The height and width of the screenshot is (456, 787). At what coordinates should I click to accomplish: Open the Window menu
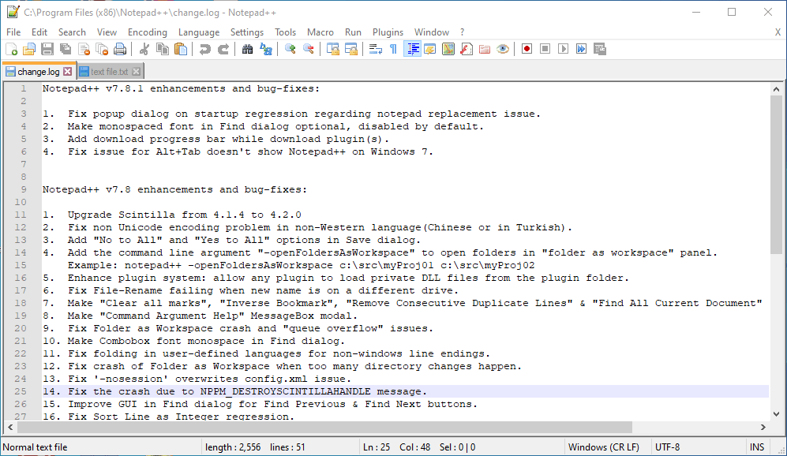(432, 32)
